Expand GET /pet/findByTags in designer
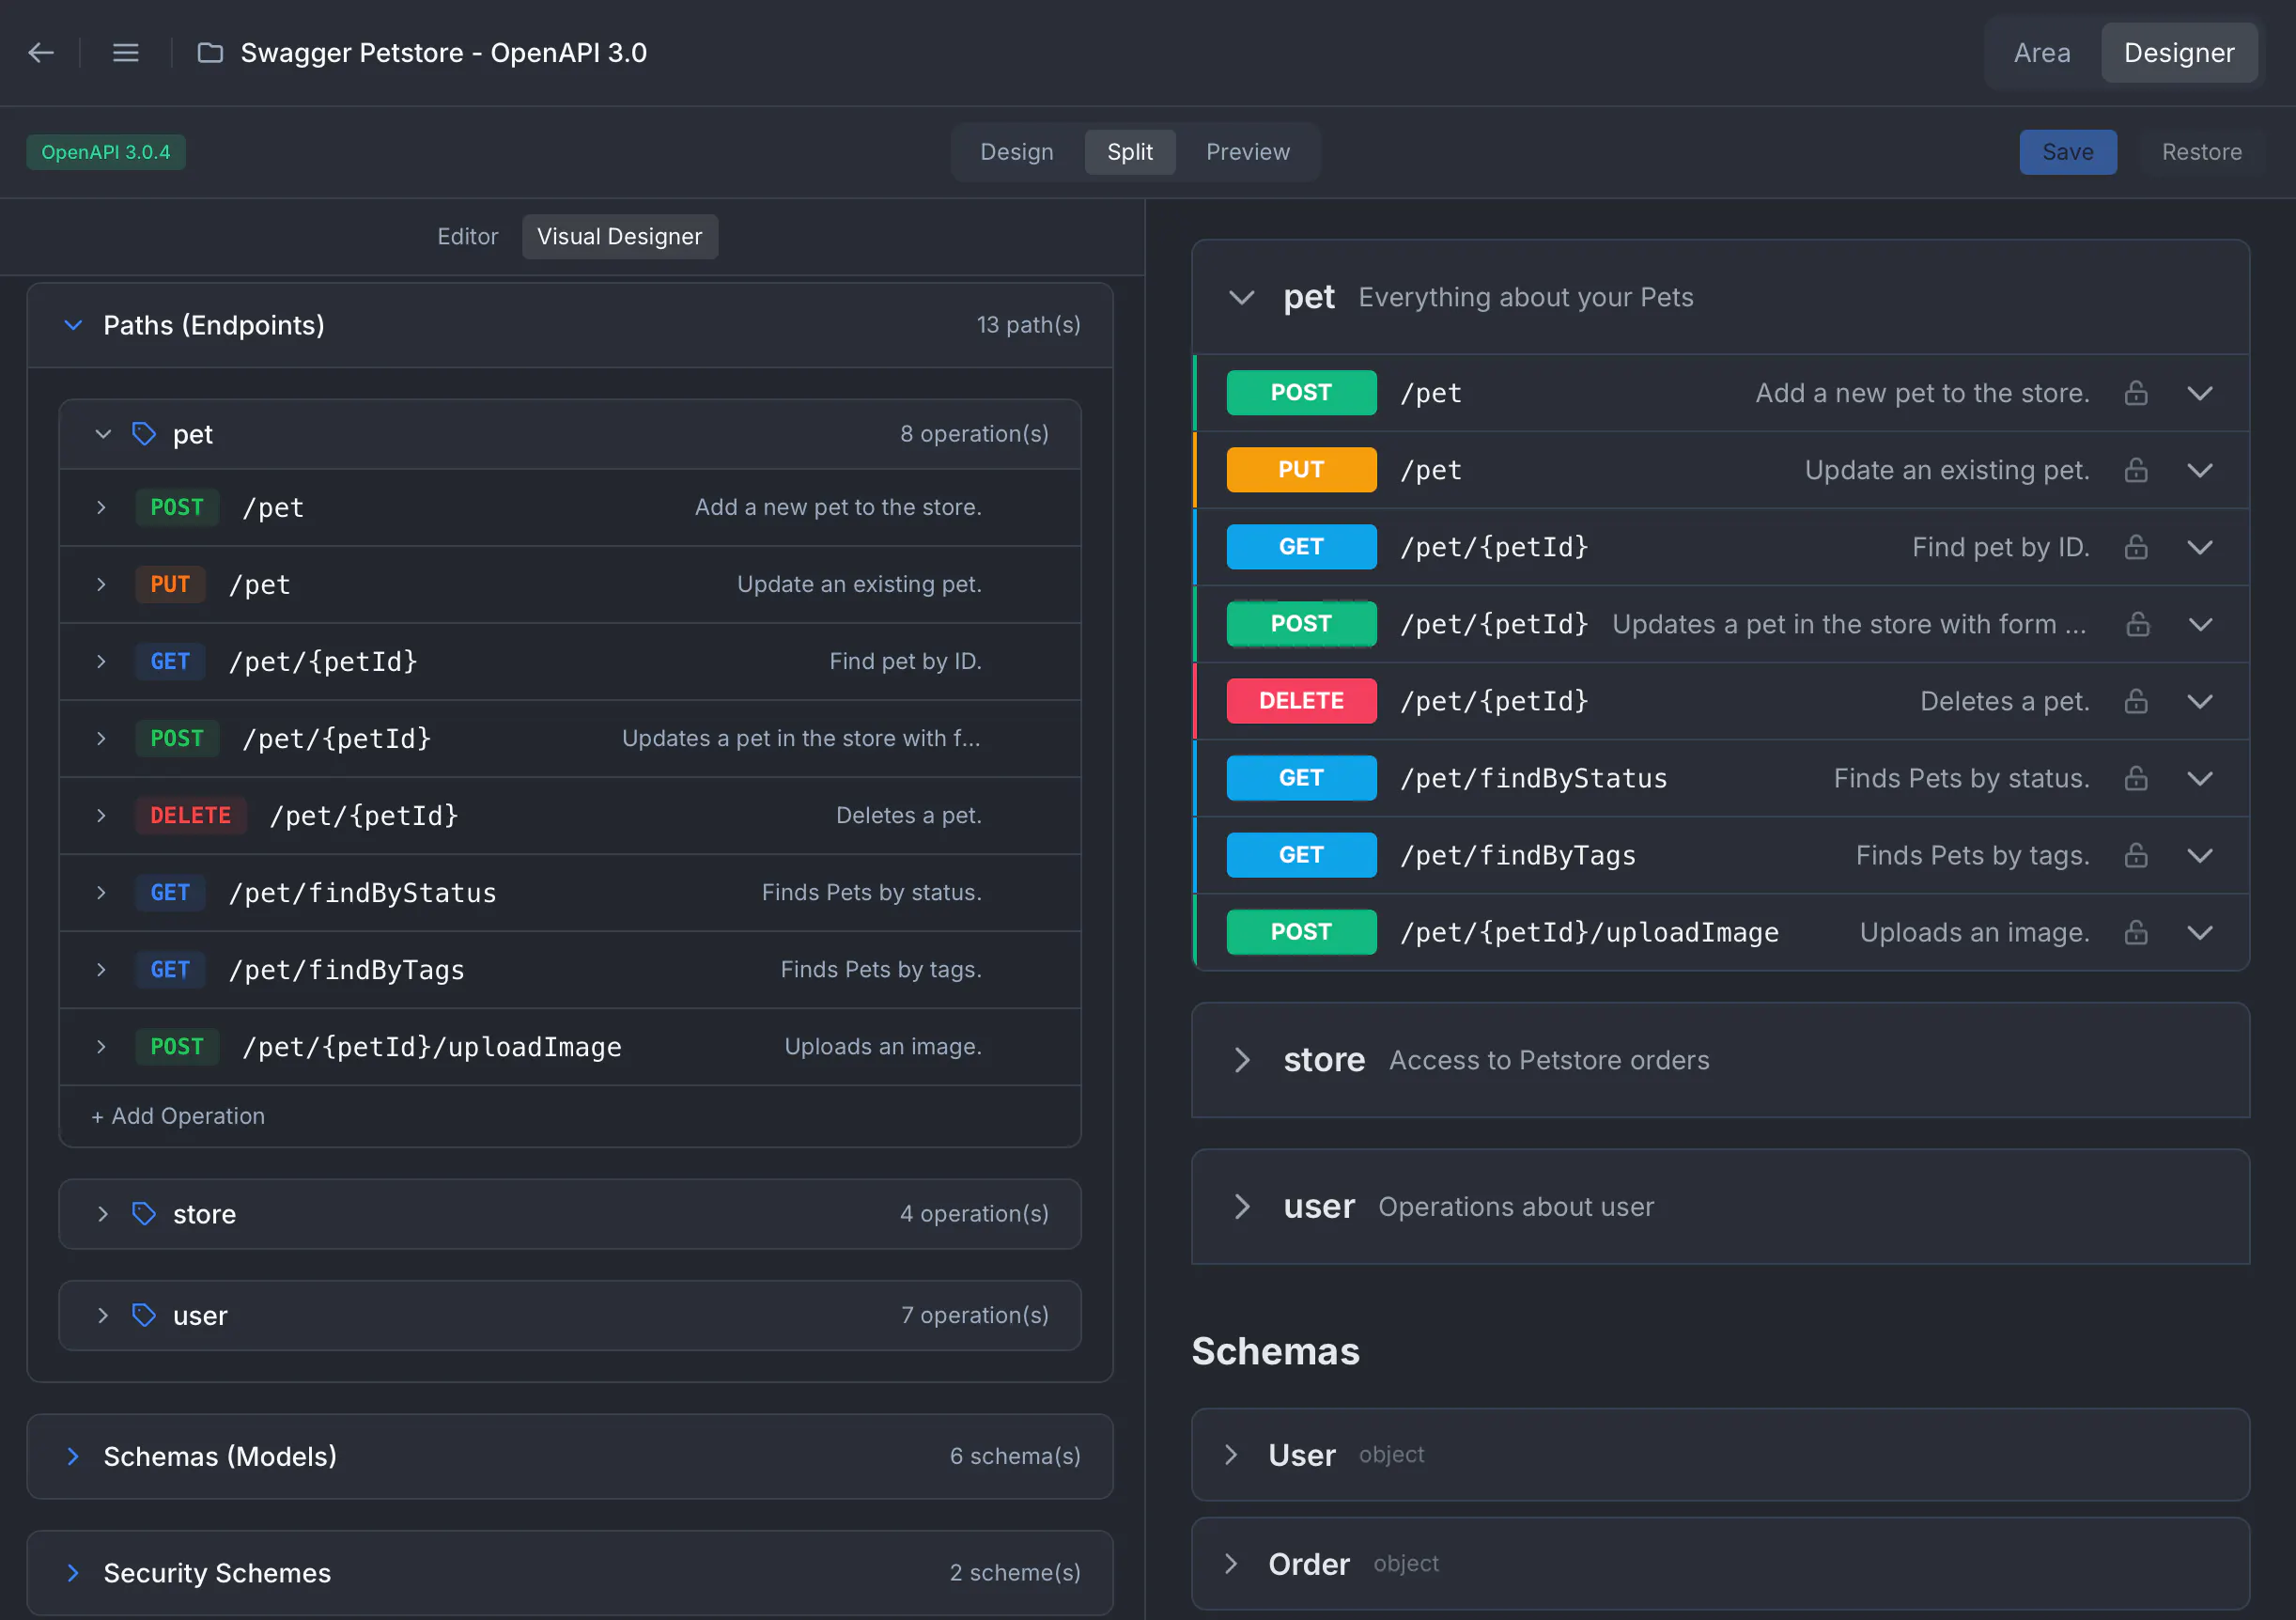The height and width of the screenshot is (1620, 2296). (101, 970)
